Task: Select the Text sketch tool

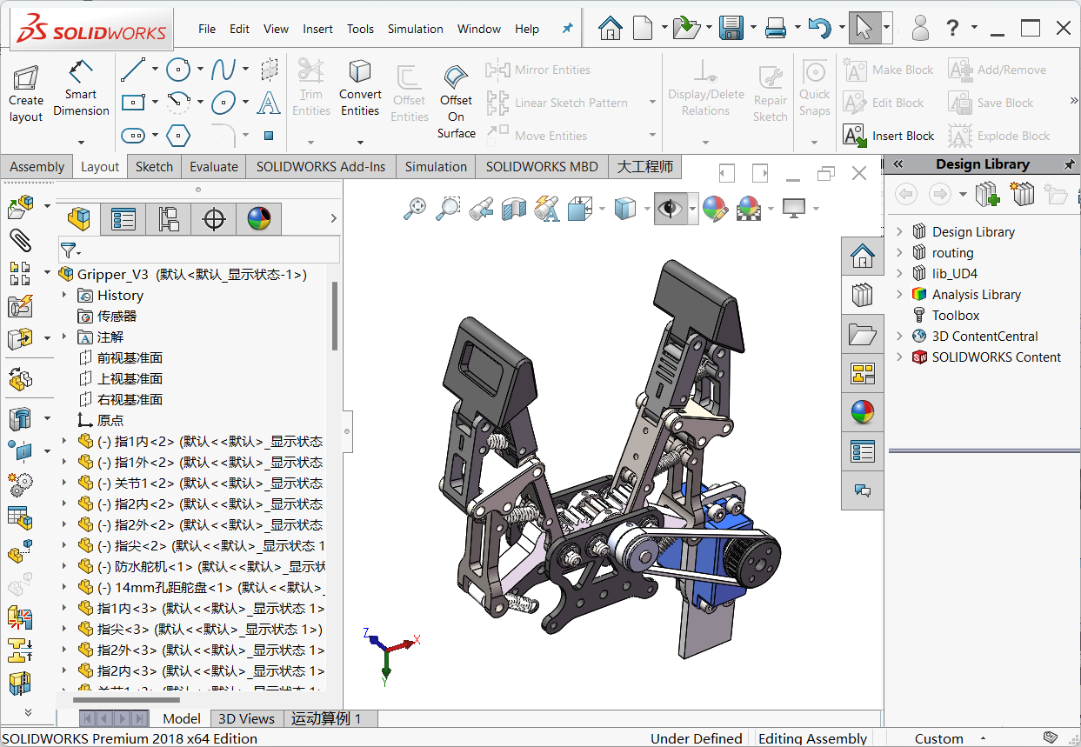Action: click(x=269, y=103)
